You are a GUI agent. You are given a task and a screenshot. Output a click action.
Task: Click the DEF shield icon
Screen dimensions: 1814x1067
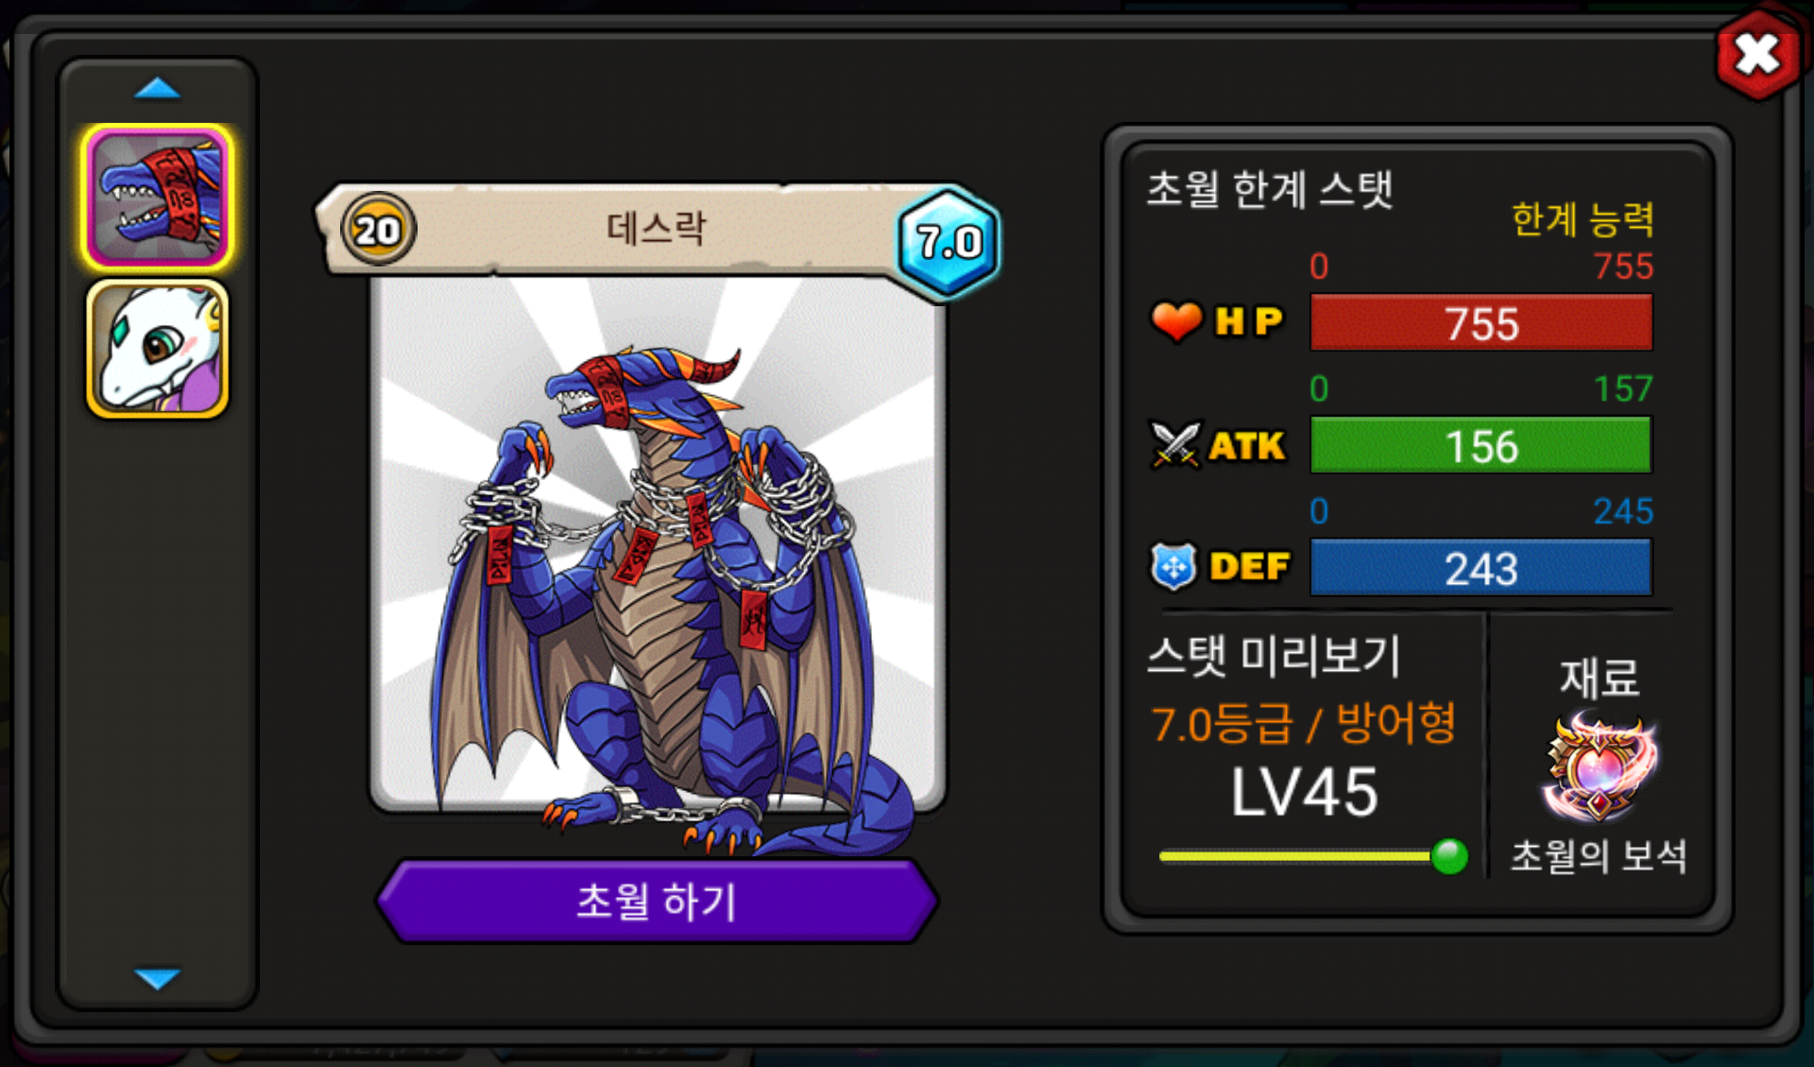coord(1174,566)
